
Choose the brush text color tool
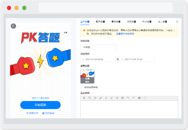[100, 98]
